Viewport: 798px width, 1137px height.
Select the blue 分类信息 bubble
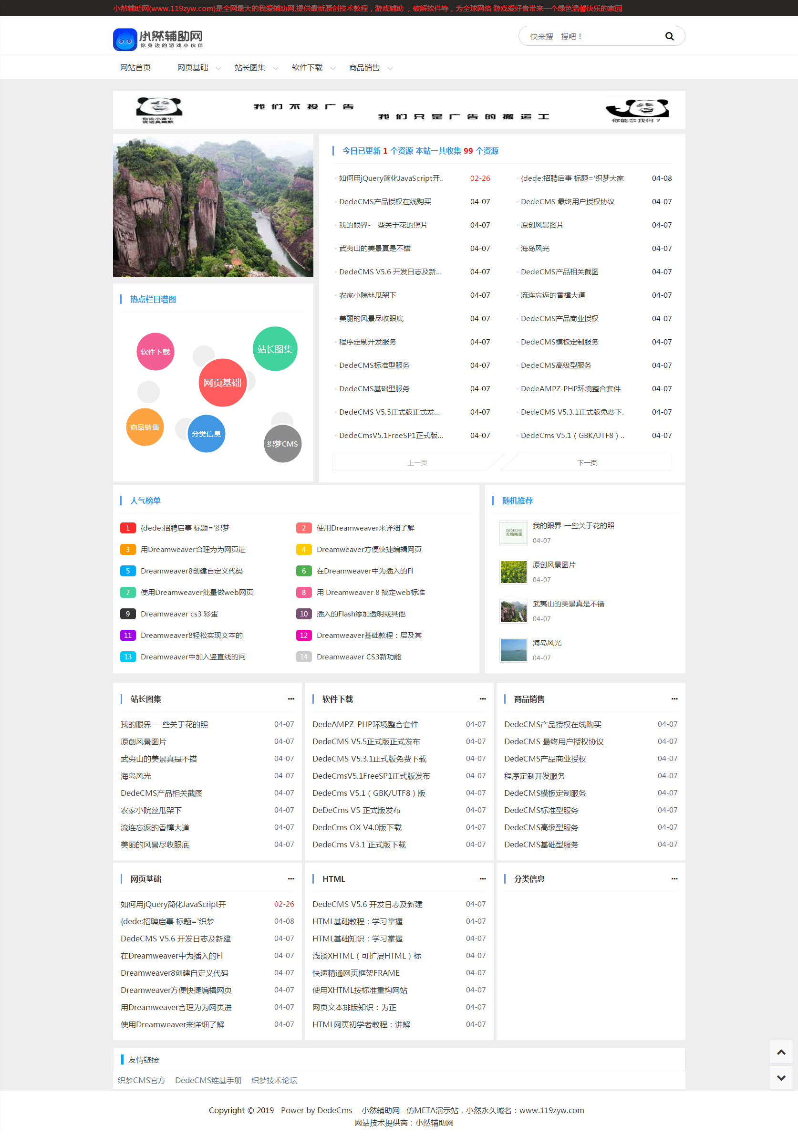point(206,433)
